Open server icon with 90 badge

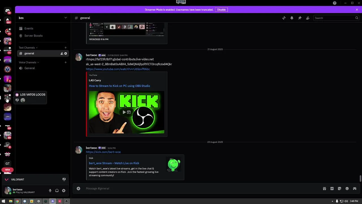click(x=8, y=126)
